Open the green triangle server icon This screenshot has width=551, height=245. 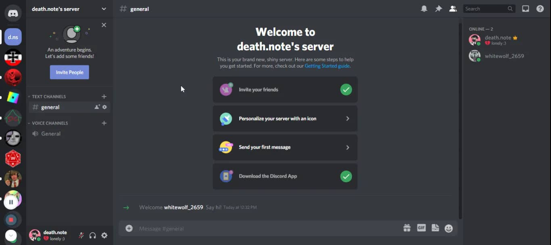point(13,118)
